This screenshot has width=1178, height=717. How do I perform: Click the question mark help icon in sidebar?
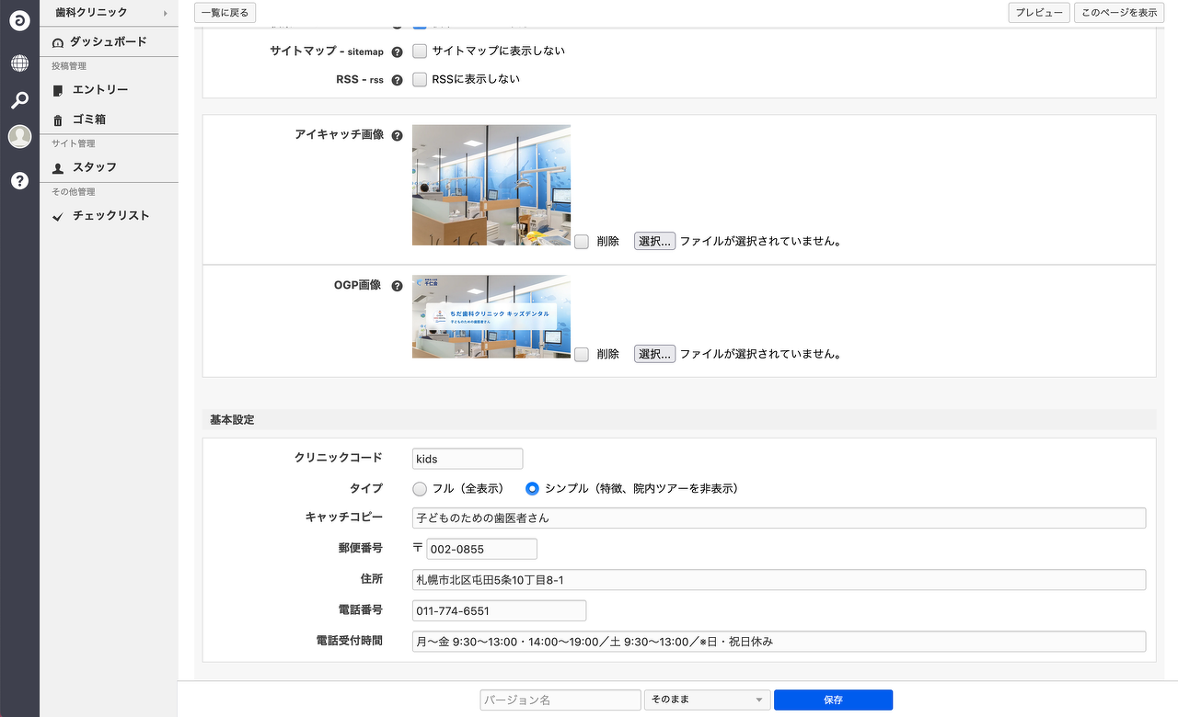[x=19, y=181]
